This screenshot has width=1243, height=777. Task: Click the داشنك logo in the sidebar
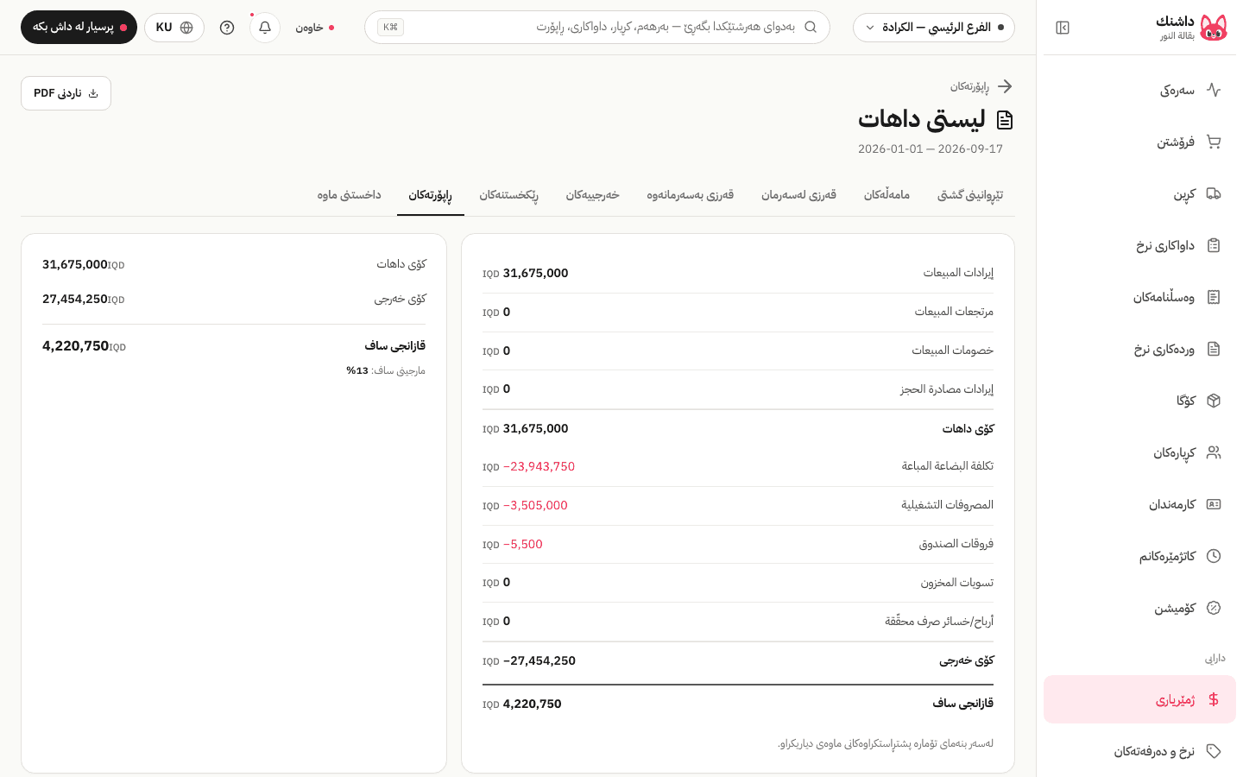tap(1214, 28)
